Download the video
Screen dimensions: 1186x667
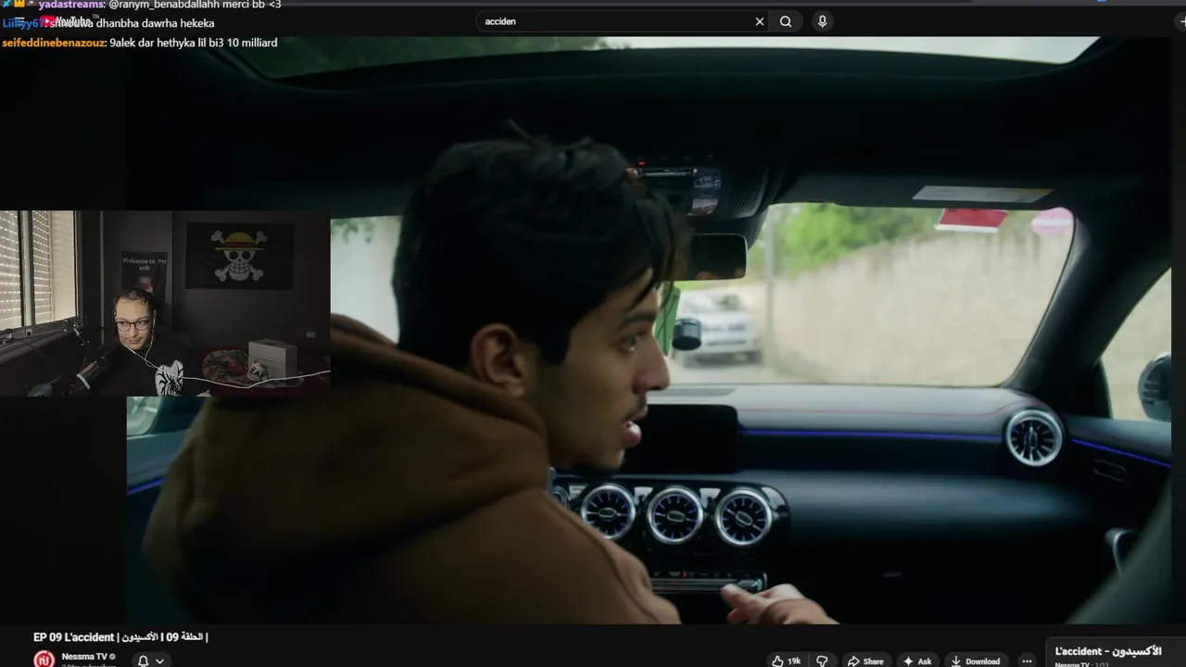point(976,661)
